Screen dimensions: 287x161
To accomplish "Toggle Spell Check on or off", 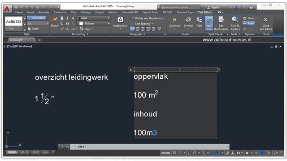I will tap(209, 23).
